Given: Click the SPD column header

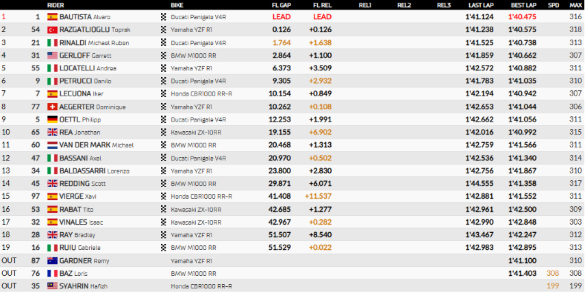Looking at the screenshot, I should (553, 5).
